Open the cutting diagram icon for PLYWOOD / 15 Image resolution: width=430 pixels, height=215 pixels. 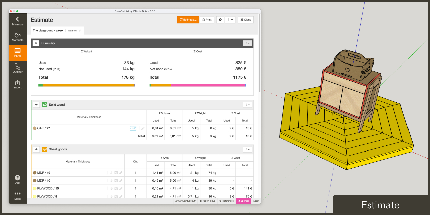pyautogui.click(x=116, y=188)
